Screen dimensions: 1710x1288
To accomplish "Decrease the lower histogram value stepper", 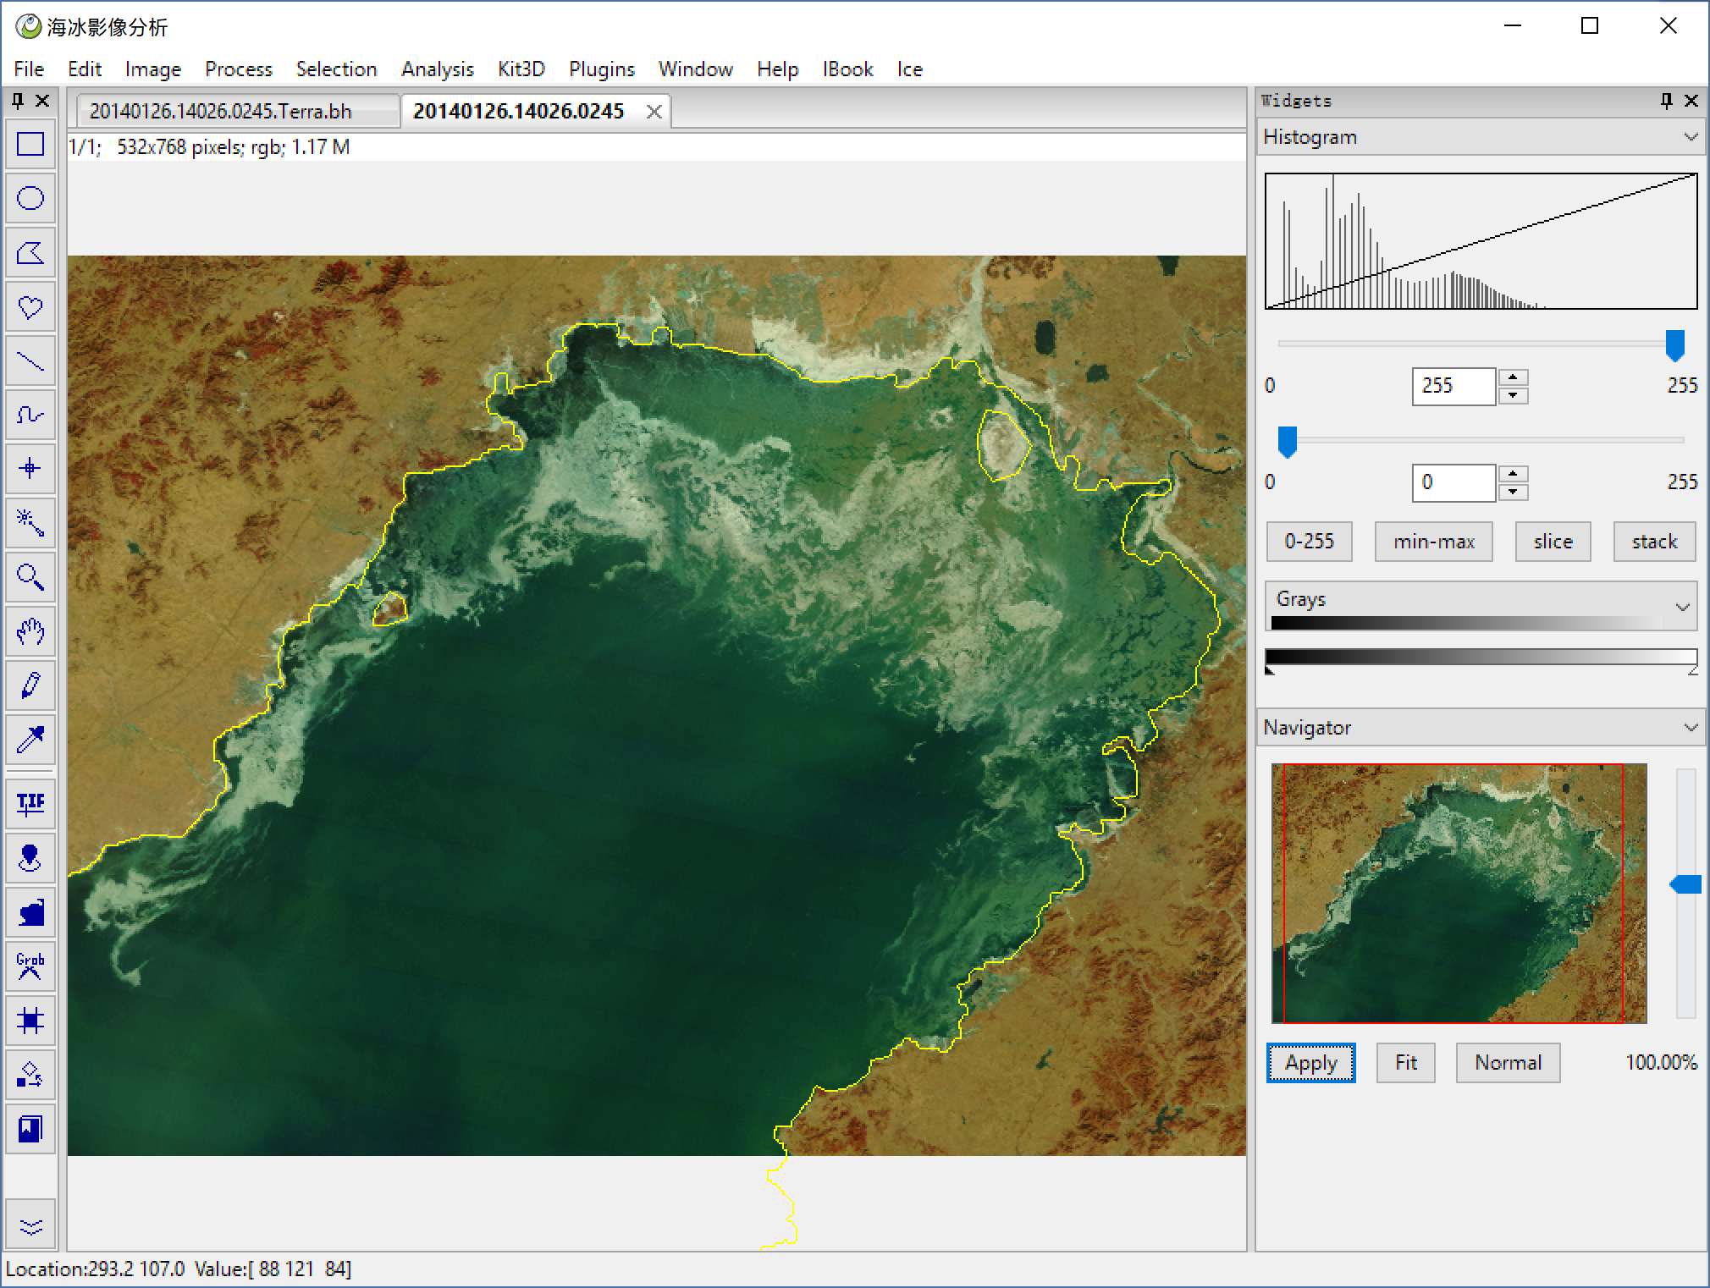I will (x=1513, y=492).
